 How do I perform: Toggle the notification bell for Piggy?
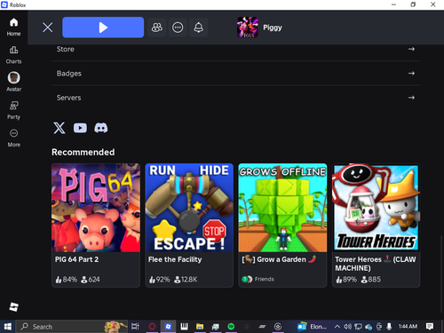(198, 28)
